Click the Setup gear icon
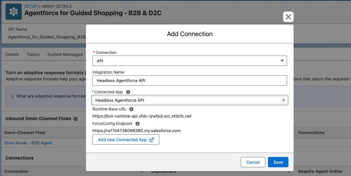The height and width of the screenshot is (176, 351). click(x=14, y=12)
